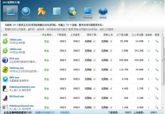The width and height of the screenshot is (165, 114).
Task: Switch to 正在连接网络的程序(10) tab
Action: [x=18, y=112]
